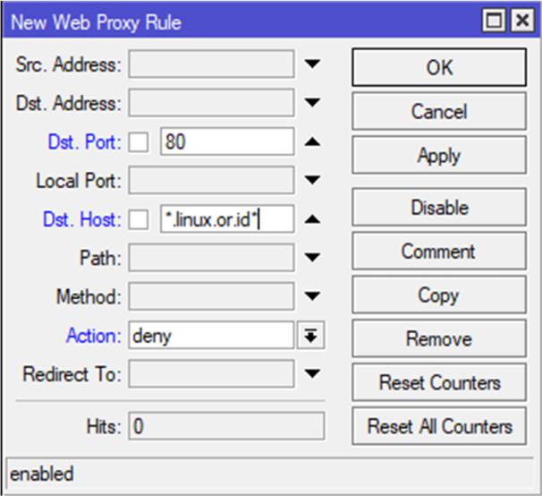Expand the Redirect To field
This screenshot has width=542, height=496.
coord(311,374)
